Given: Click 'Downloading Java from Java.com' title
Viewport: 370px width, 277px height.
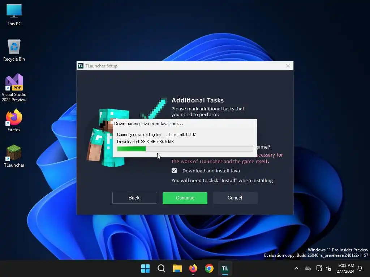Looking at the screenshot, I should 149,124.
